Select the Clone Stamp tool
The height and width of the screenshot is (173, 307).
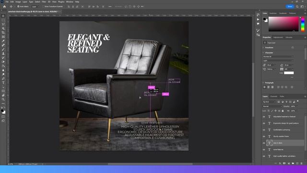pyautogui.click(x=3, y=53)
